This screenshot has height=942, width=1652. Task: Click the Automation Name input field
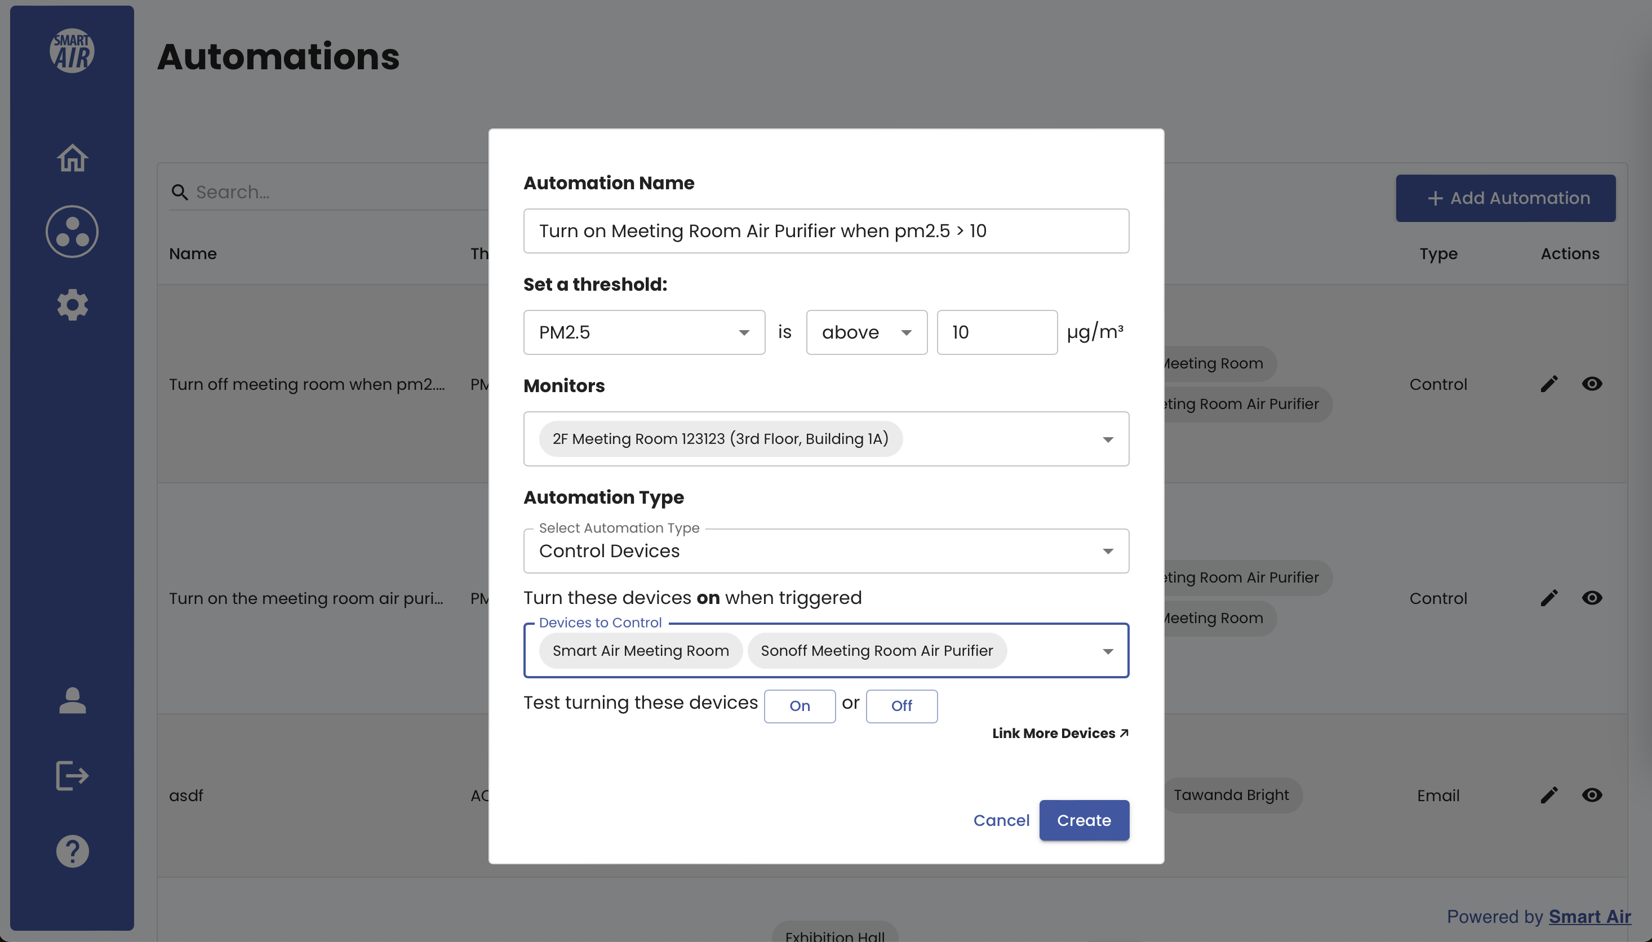click(x=826, y=230)
